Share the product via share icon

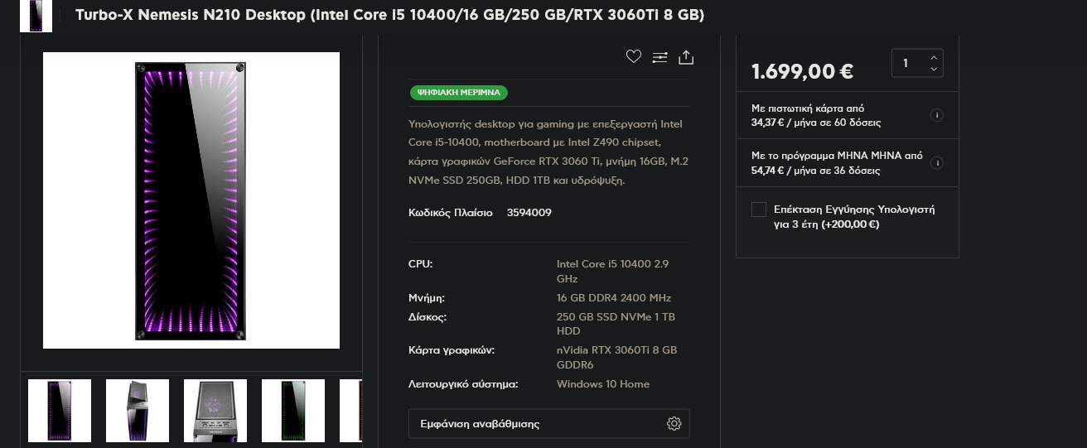pyautogui.click(x=686, y=57)
